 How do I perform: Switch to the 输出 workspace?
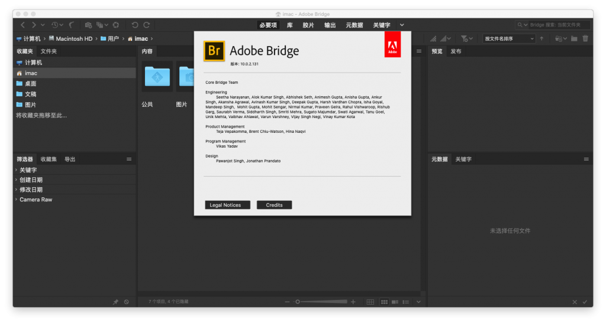[x=330, y=25]
